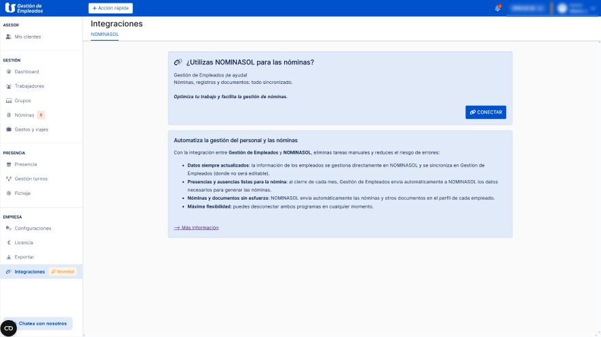Open Fichaje menu entry
601x337 pixels.
coord(22,193)
